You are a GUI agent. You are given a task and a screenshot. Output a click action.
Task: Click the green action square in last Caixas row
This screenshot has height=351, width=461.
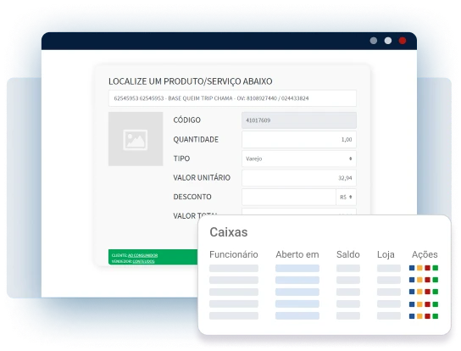[x=436, y=316]
